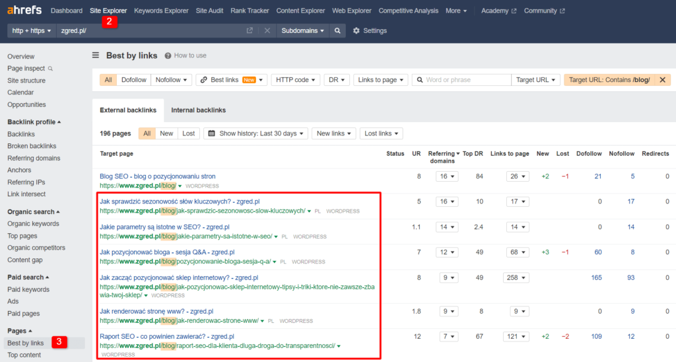Open the http + https protocol dropdown
Screen dimensions: 676x362
pos(32,31)
